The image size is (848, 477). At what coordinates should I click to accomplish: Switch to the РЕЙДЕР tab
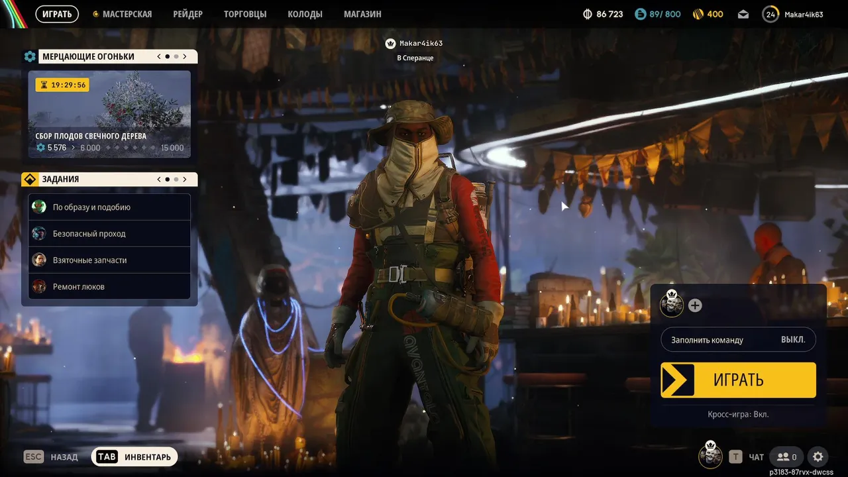pos(187,14)
